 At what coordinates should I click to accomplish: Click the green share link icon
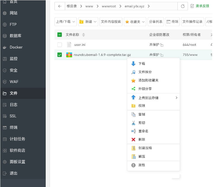click(x=133, y=89)
